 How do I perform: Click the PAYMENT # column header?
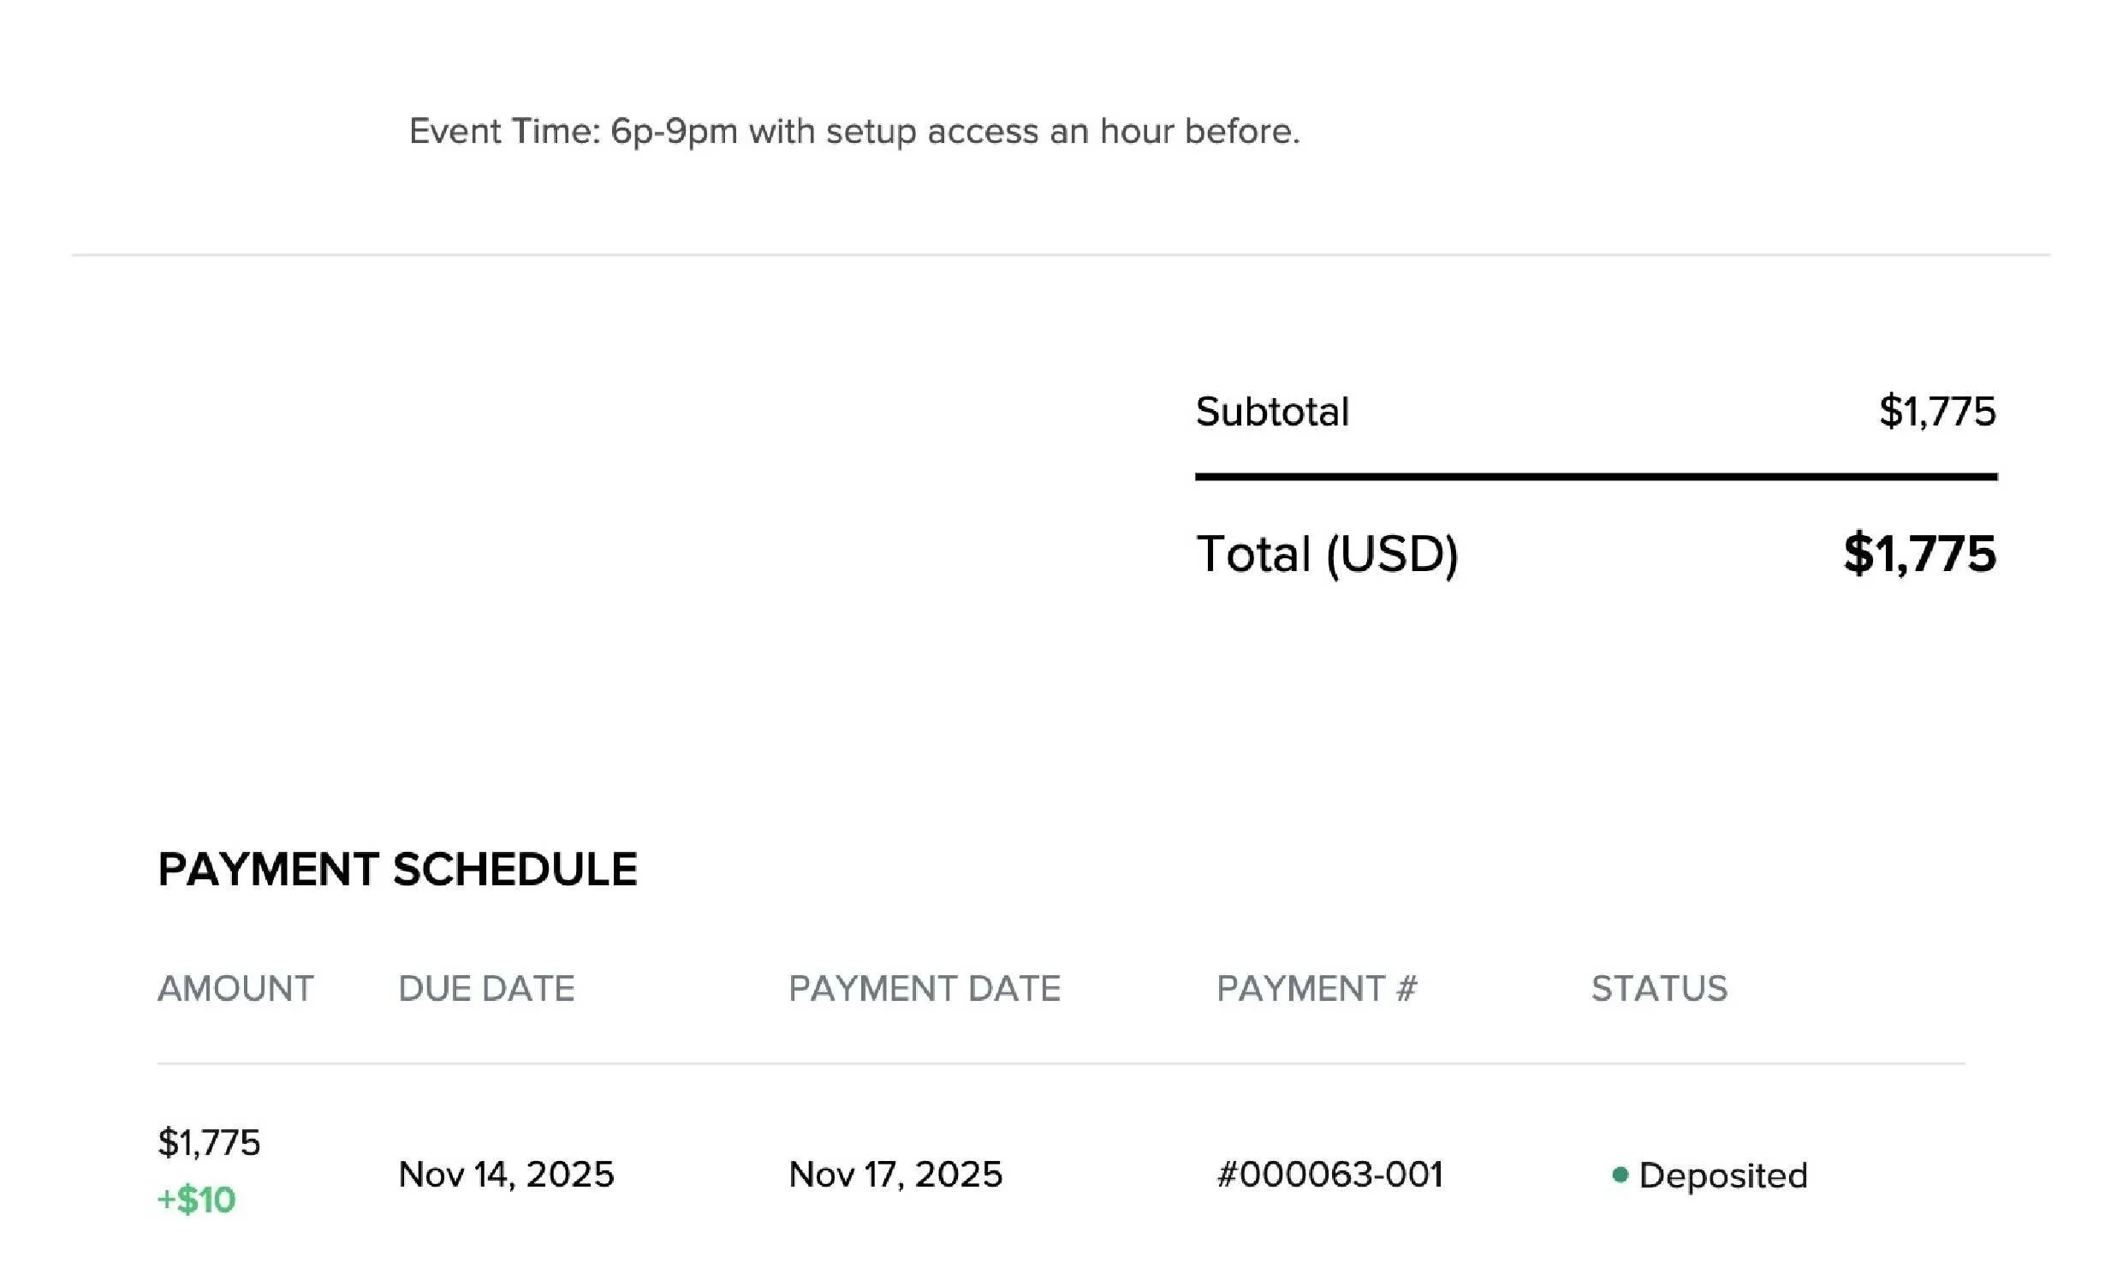click(x=1317, y=989)
